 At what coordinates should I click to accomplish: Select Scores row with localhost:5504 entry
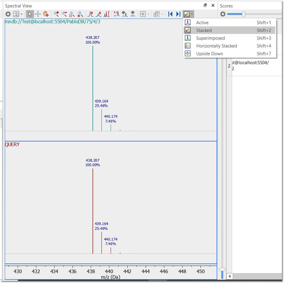(254, 66)
